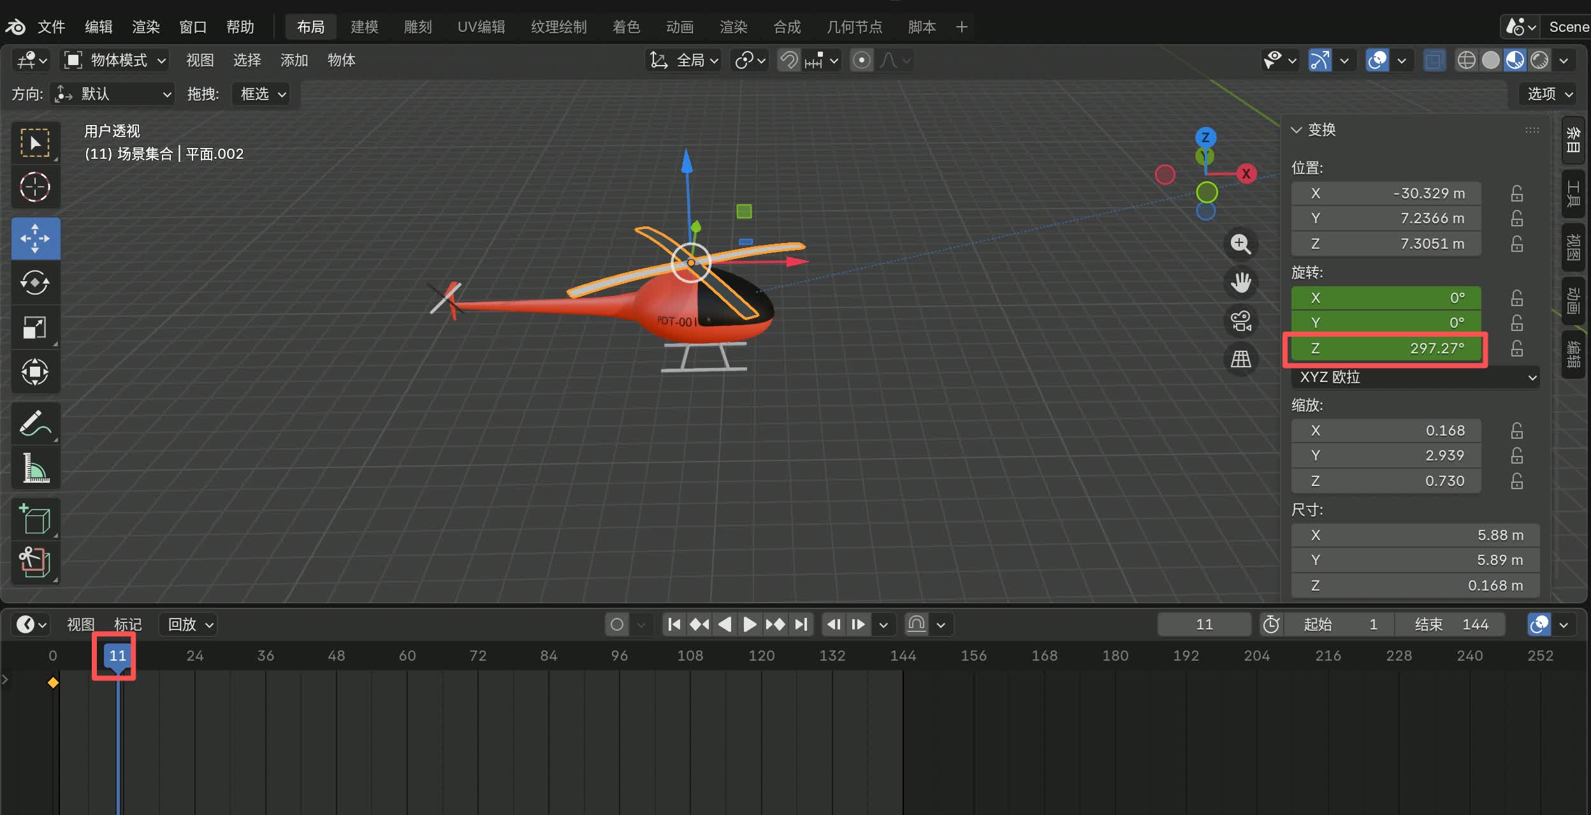Open the 选项 options button

pyautogui.click(x=1549, y=94)
